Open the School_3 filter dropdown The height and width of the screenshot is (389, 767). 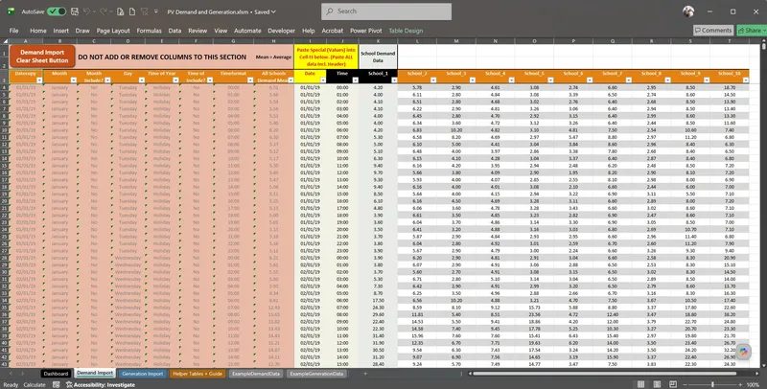[472, 80]
